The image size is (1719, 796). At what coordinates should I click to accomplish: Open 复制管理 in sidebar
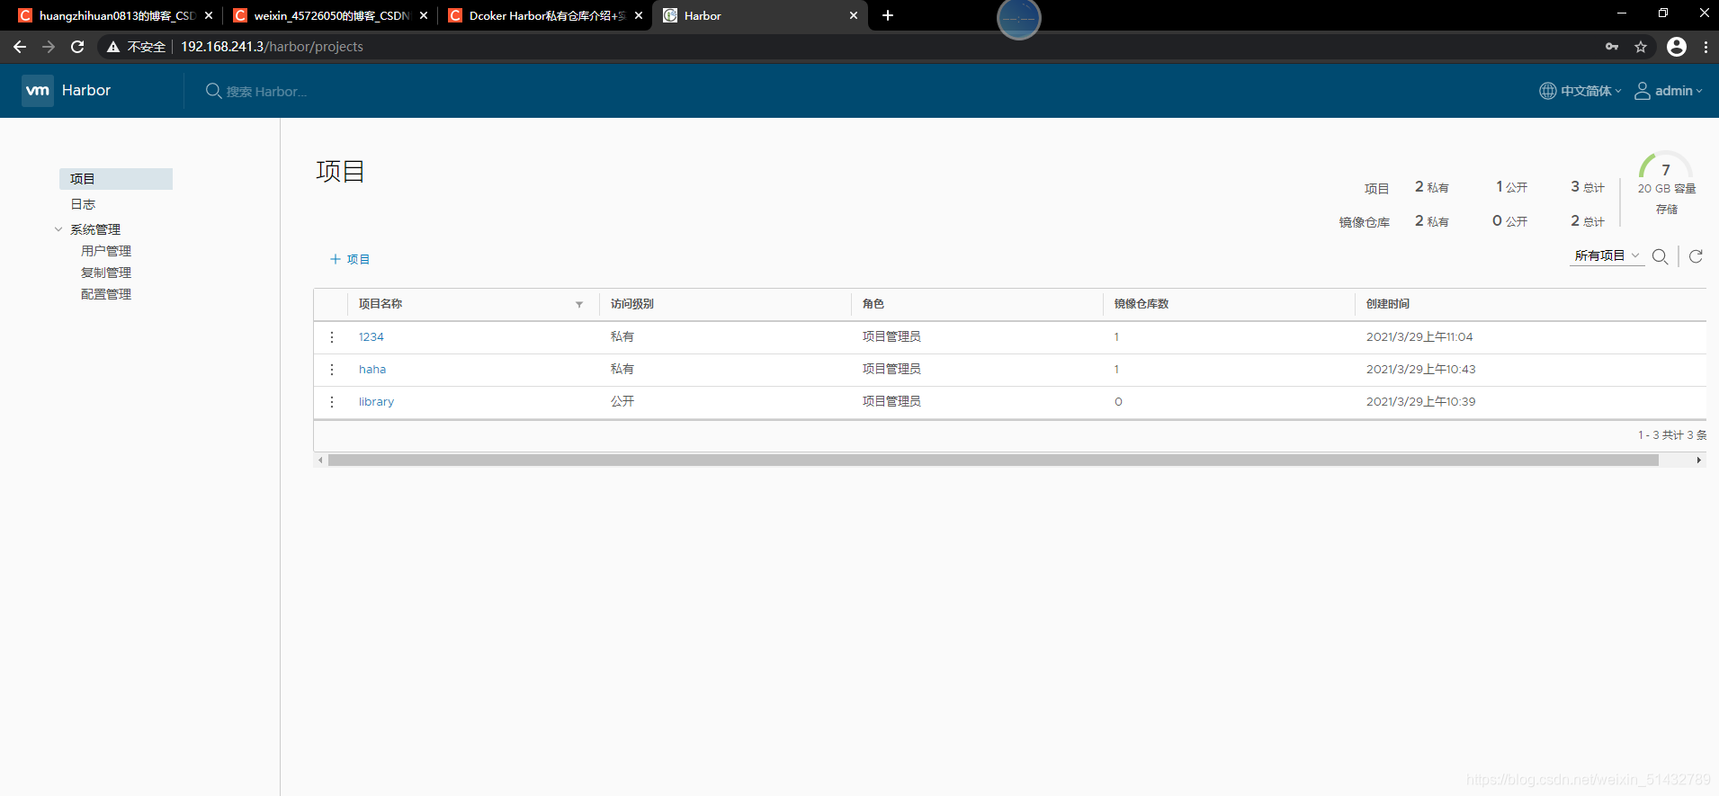point(106,273)
